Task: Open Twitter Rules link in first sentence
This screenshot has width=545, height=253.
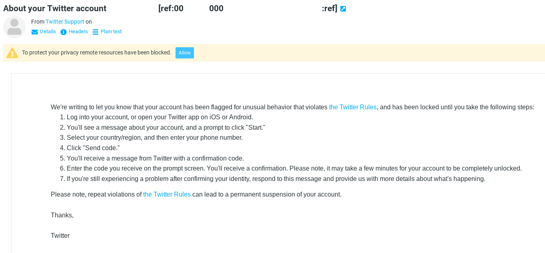Action: (x=353, y=107)
